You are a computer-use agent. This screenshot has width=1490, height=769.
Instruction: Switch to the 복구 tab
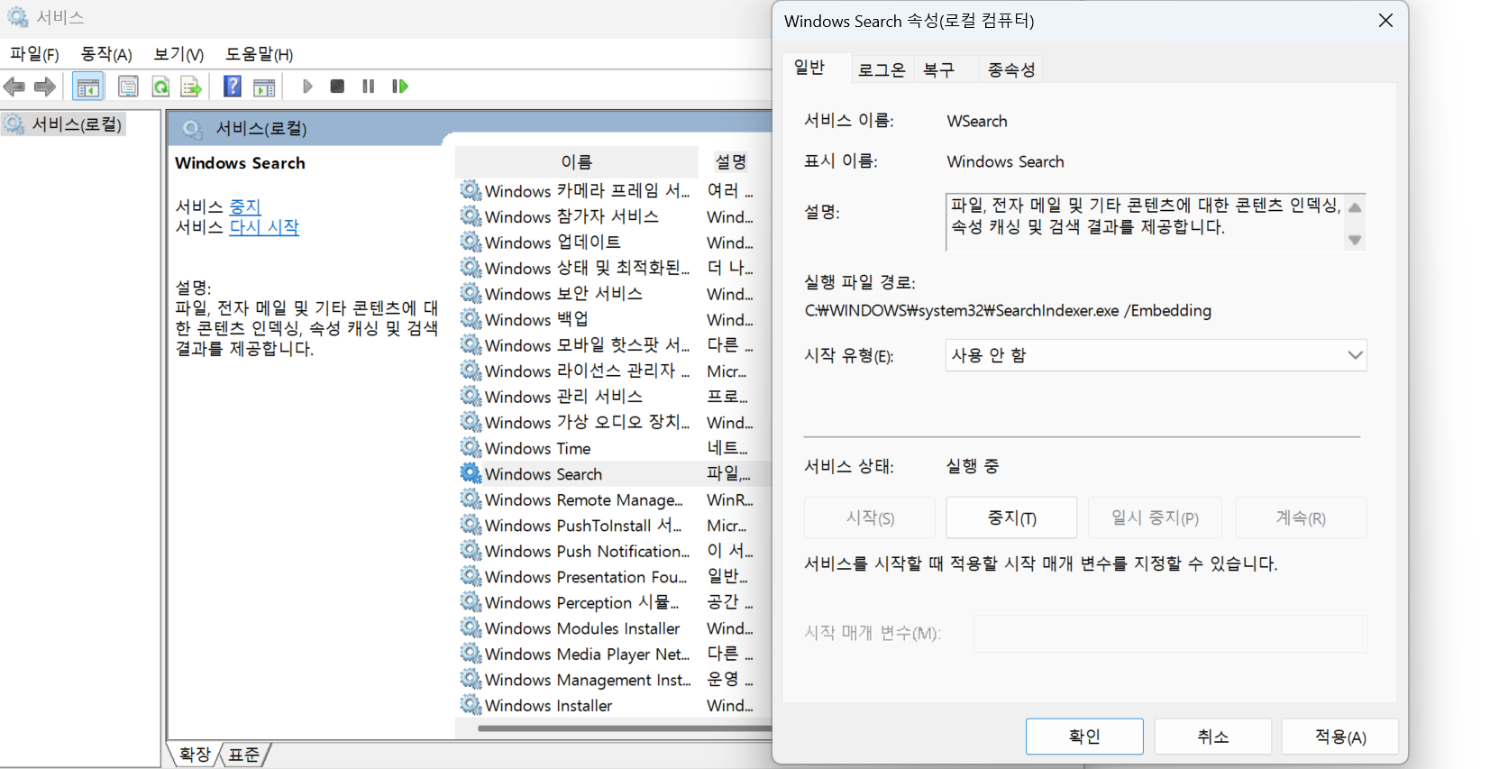click(938, 69)
